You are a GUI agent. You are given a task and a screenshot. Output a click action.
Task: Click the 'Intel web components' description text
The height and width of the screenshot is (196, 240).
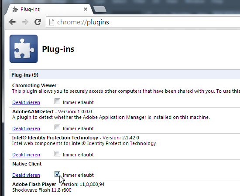[84, 143]
